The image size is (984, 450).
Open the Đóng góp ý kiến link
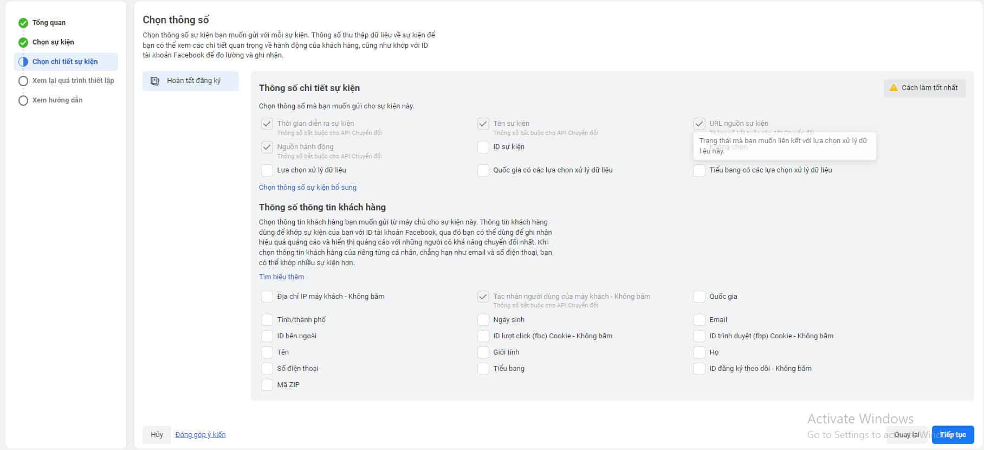pyautogui.click(x=200, y=435)
